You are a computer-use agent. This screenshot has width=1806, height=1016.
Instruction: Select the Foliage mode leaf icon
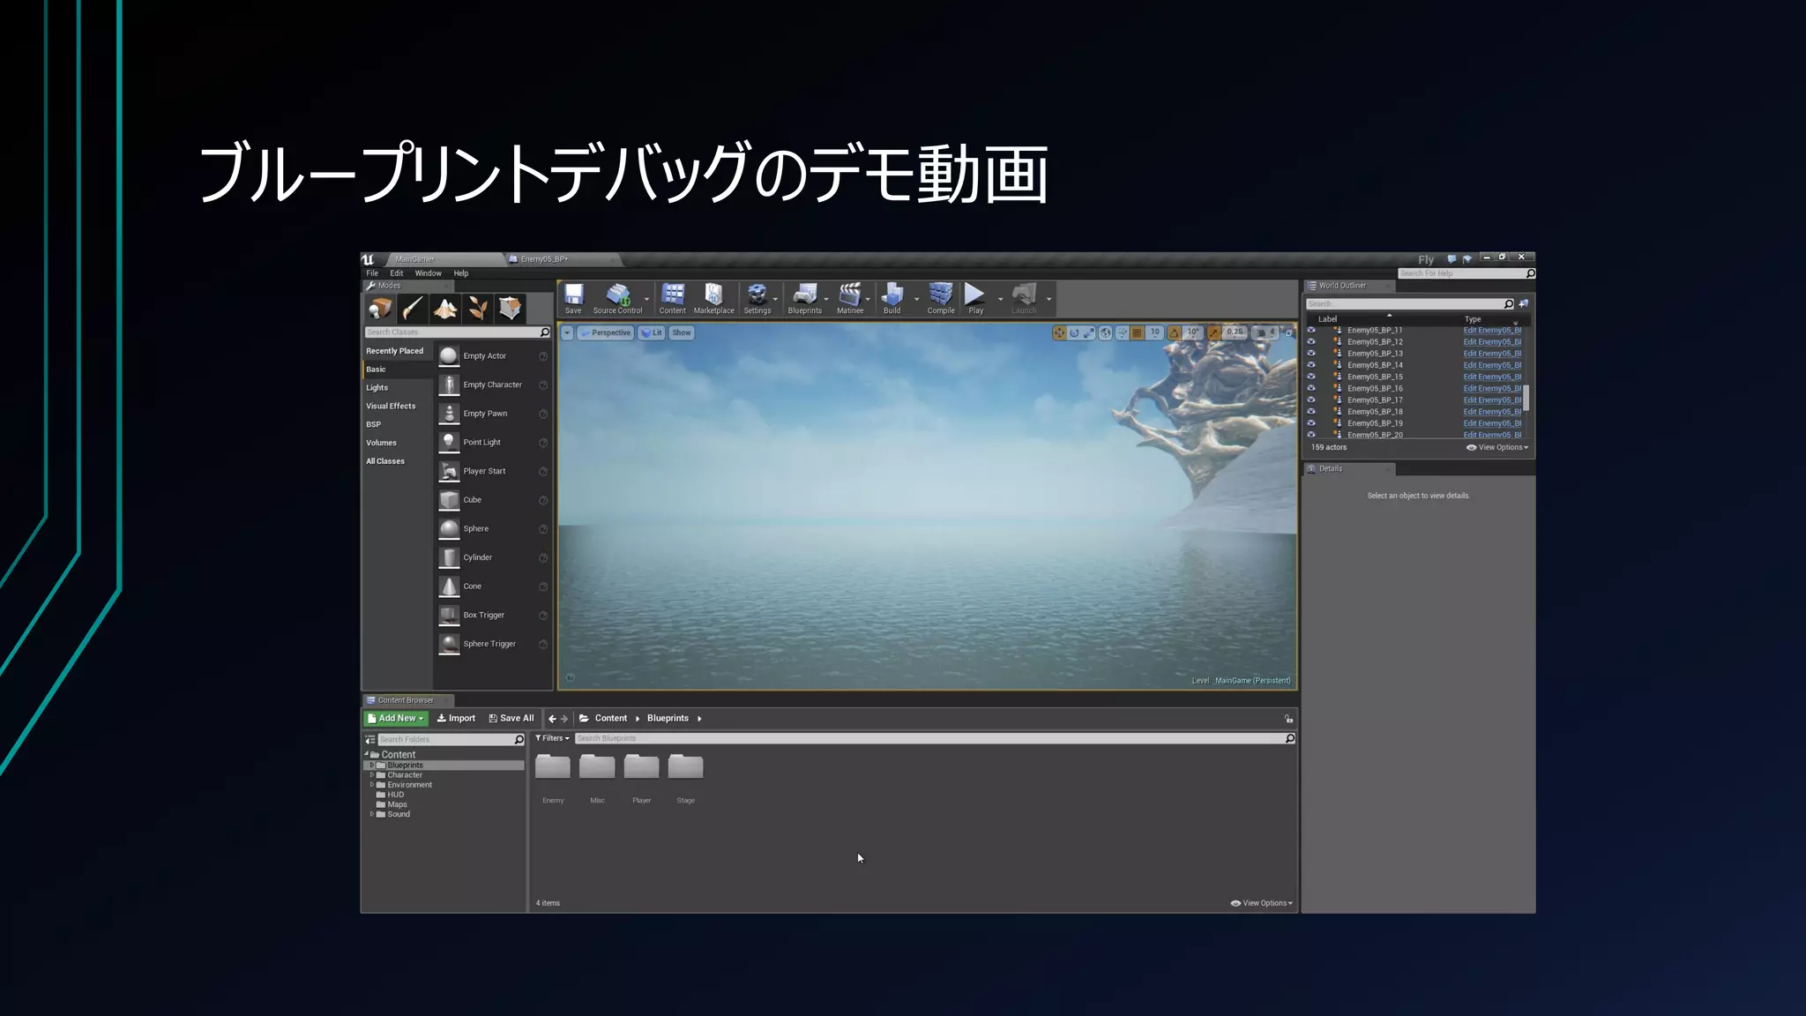click(478, 308)
